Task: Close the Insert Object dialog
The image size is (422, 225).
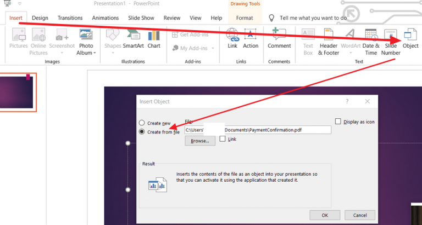Action: (x=367, y=101)
